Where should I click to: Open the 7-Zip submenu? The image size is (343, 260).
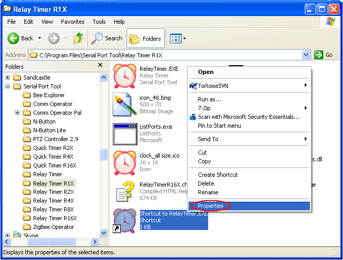250,108
